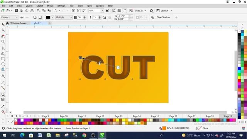The width and height of the screenshot is (247, 139).
Task: Select the Crop tool in toolbox
Action: point(3,36)
